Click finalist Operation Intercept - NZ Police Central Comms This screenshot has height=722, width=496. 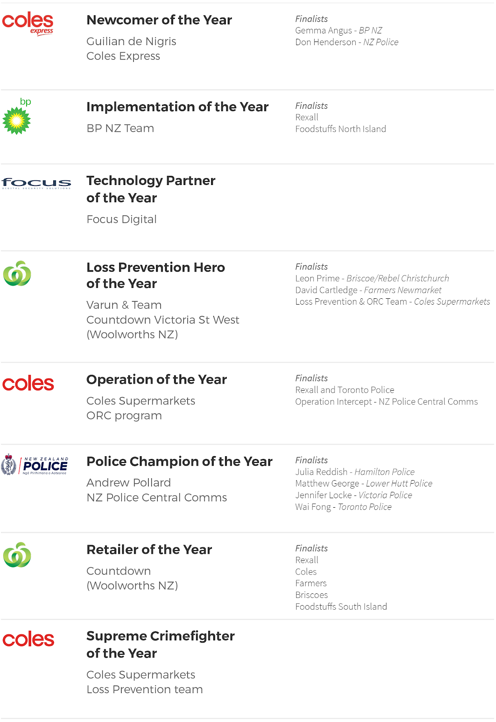(386, 402)
